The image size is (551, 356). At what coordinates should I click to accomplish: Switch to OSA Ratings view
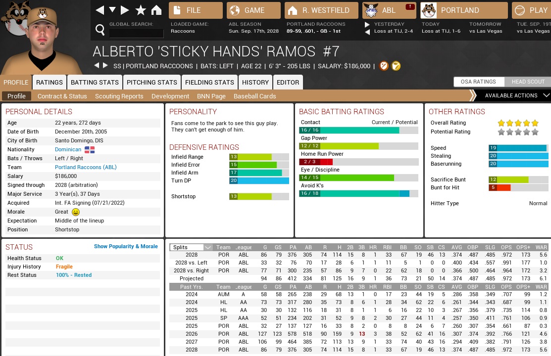tap(478, 82)
